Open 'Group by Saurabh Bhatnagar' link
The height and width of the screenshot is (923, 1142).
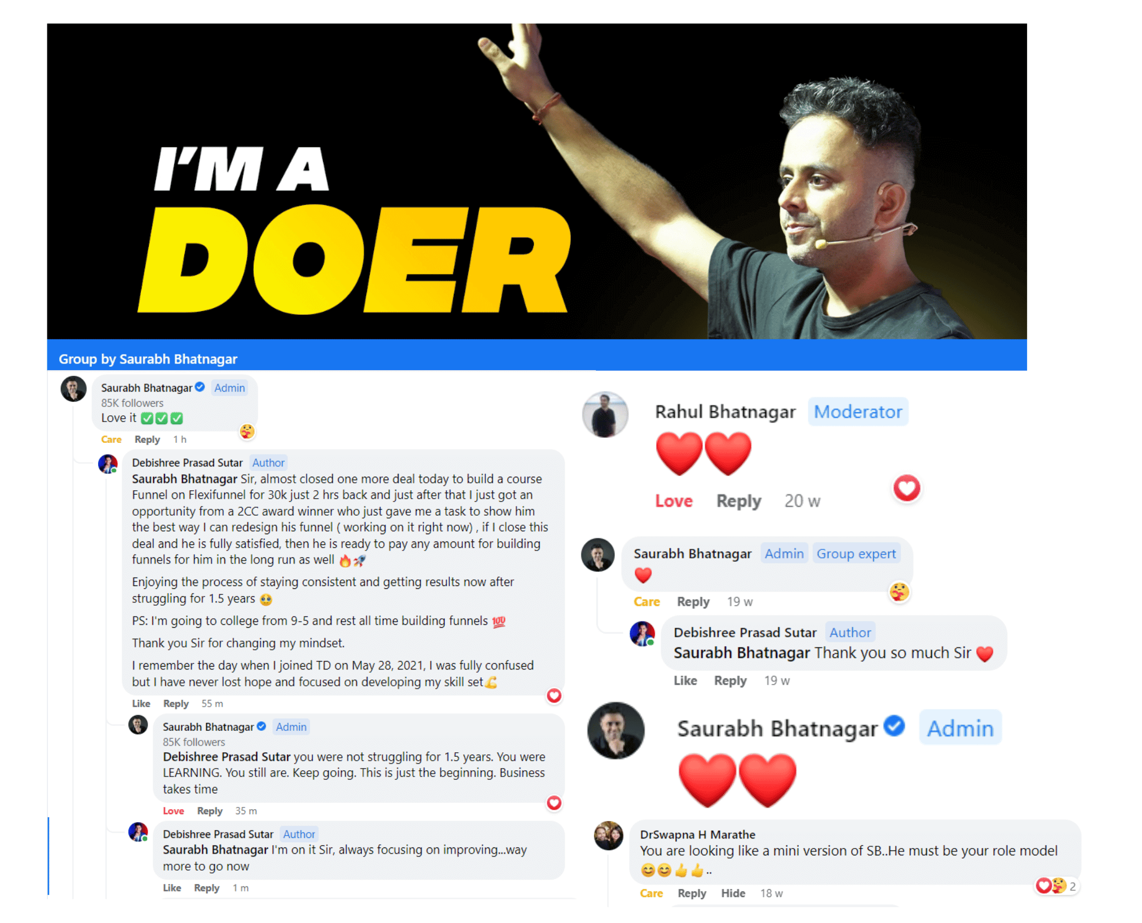148,359
